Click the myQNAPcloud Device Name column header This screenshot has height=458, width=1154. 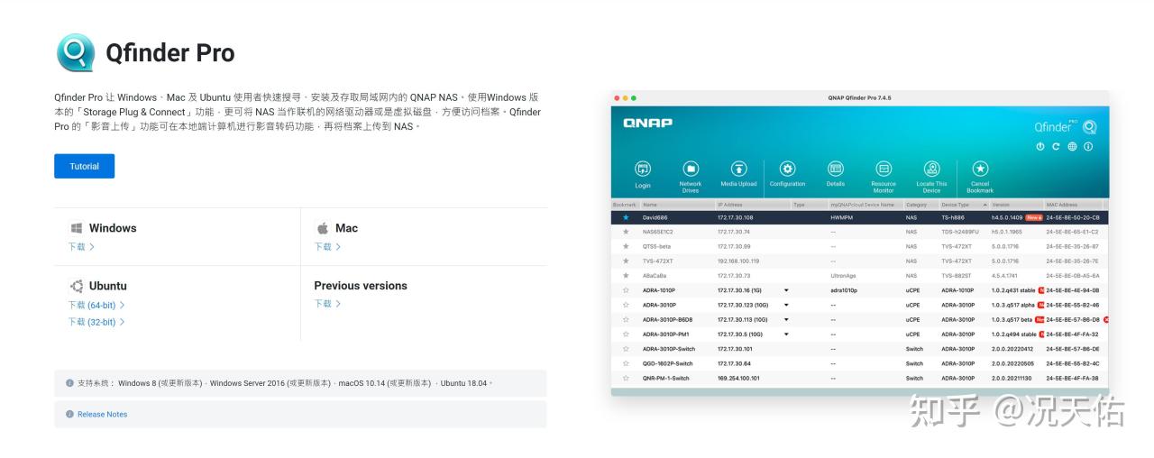click(x=865, y=205)
